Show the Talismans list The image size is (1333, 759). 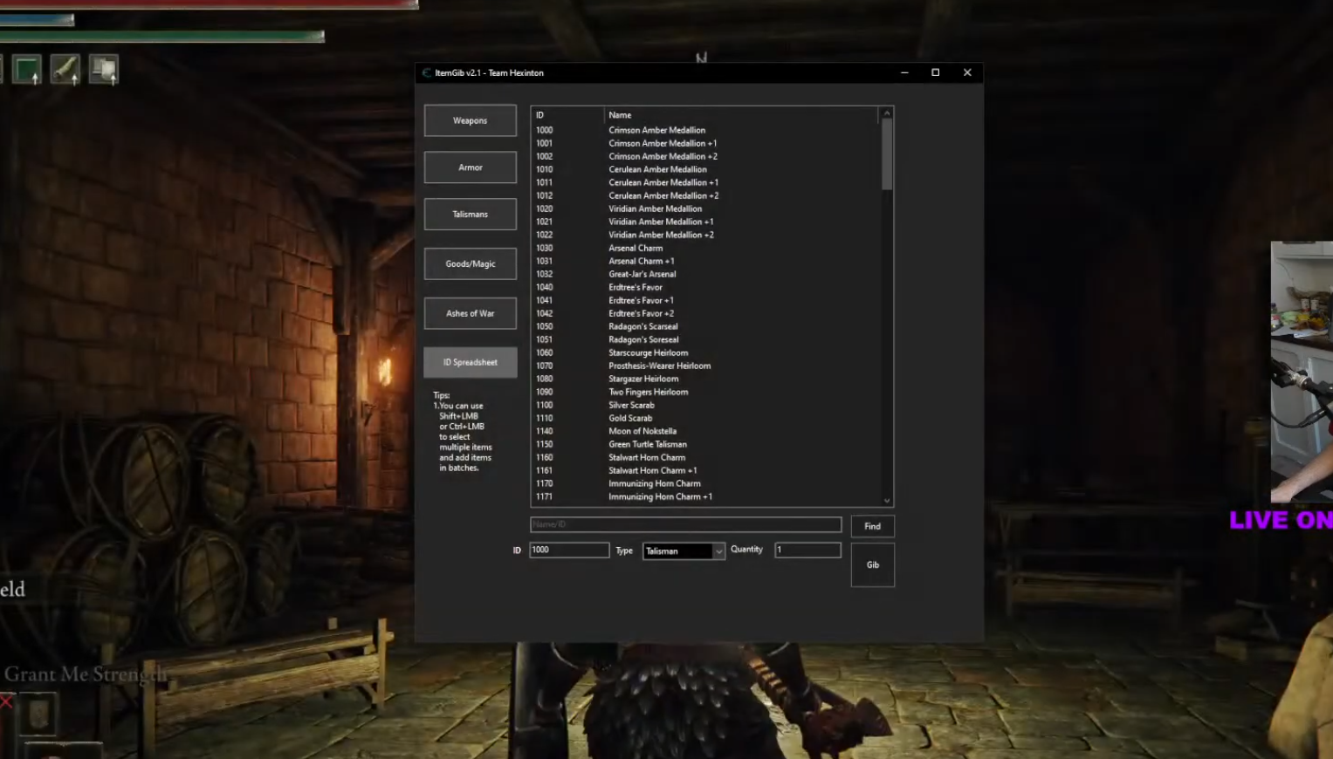pyautogui.click(x=471, y=215)
